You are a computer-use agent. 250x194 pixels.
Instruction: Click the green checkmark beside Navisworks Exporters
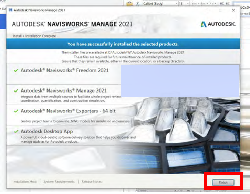pyautogui.click(x=16, y=111)
